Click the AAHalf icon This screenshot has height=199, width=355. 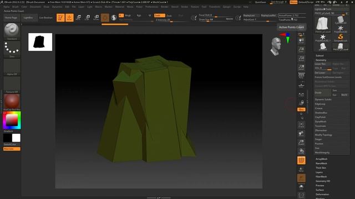(x=301, y=67)
